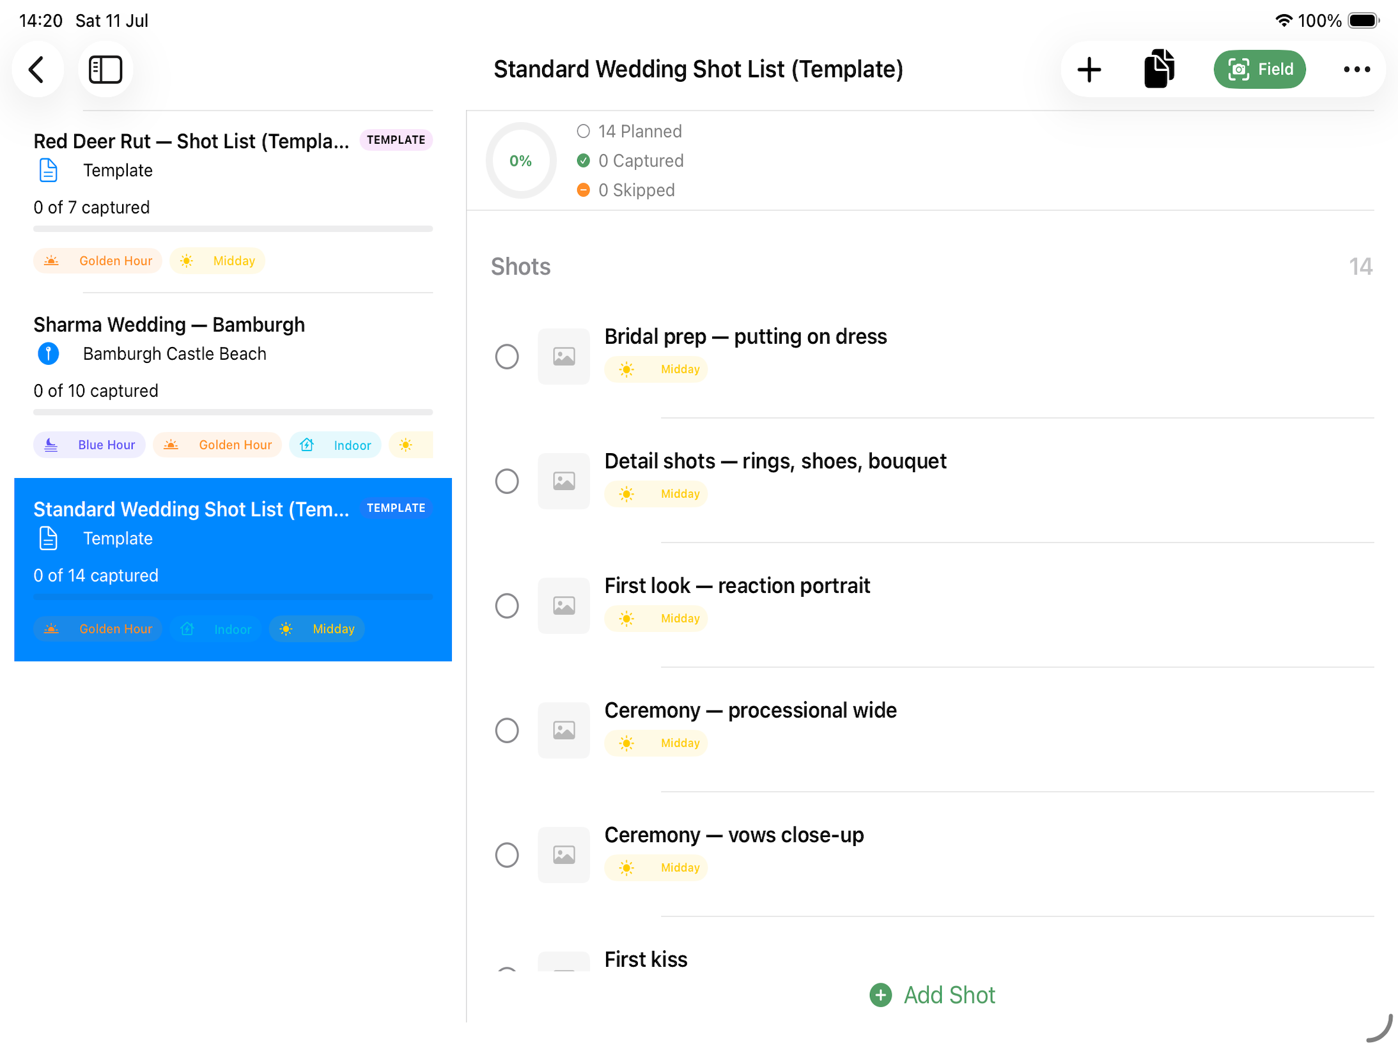Tap Red Deer Rut capture progress bar
The width and height of the screenshot is (1398, 1048).
click(233, 229)
